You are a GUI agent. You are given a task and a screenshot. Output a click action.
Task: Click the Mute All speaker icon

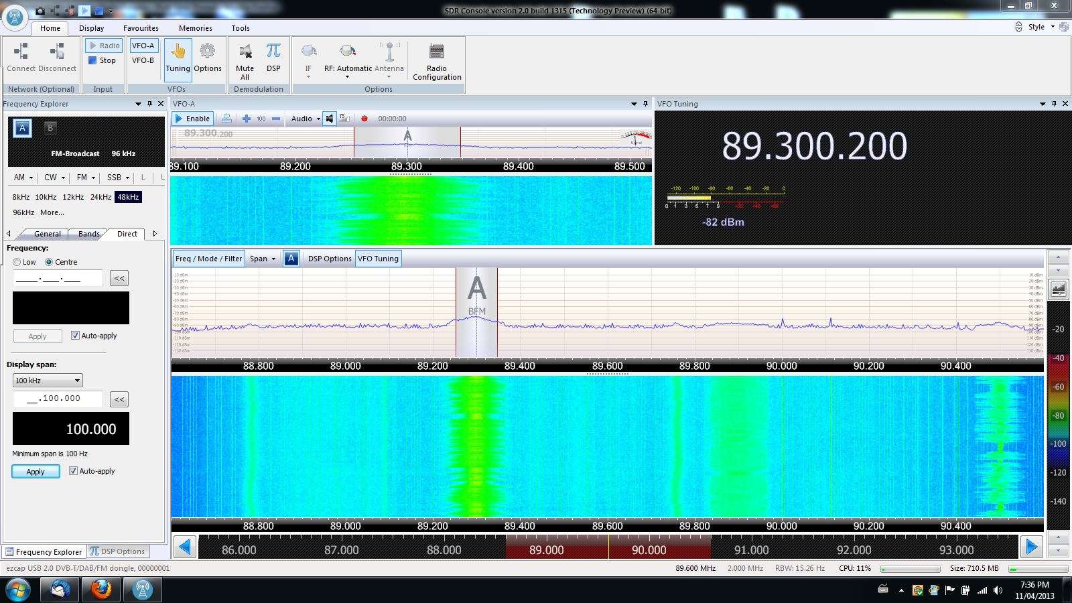[x=245, y=52]
